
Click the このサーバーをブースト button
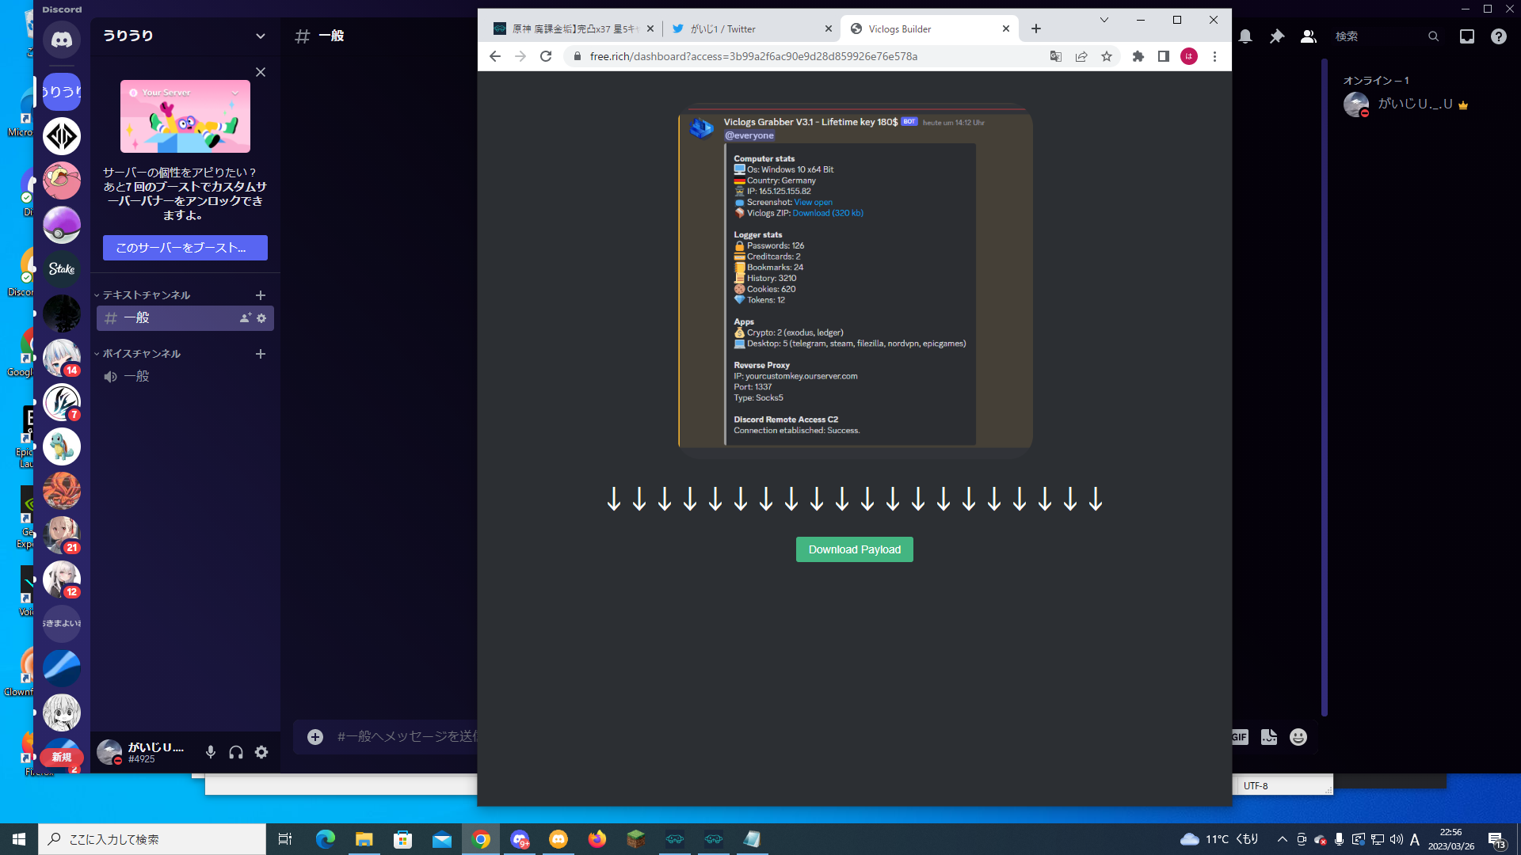point(185,248)
